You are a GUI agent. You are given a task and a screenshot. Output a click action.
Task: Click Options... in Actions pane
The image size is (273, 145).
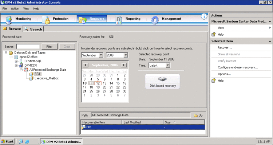tap(224, 74)
